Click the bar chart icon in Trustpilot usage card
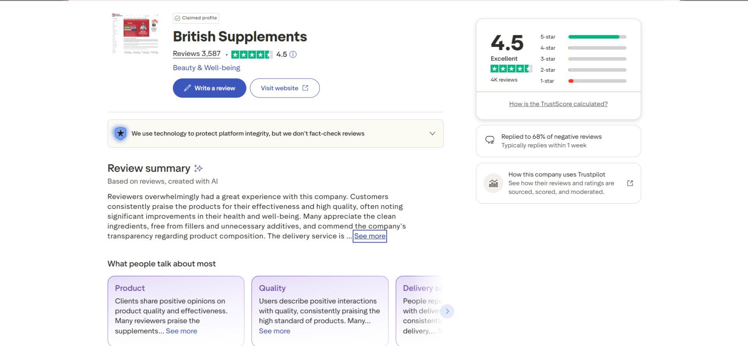 tap(493, 183)
